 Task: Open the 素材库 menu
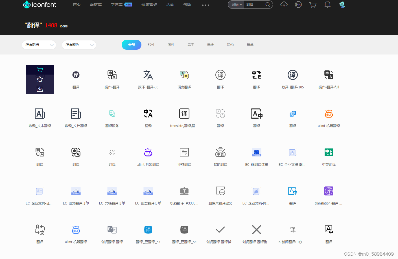pos(96,5)
